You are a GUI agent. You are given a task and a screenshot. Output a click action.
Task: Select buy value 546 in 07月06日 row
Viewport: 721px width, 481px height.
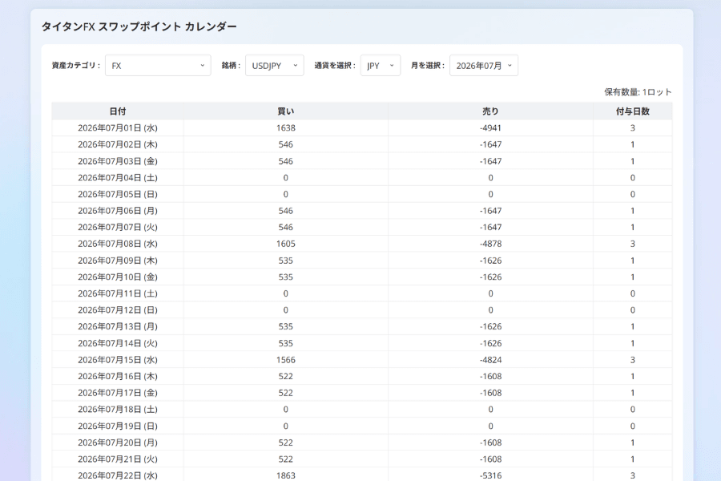click(285, 211)
